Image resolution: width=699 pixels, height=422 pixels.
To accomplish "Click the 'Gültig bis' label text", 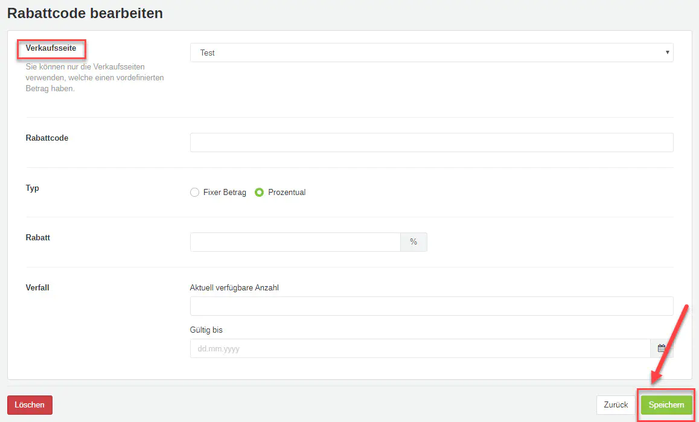I will pyautogui.click(x=206, y=330).
